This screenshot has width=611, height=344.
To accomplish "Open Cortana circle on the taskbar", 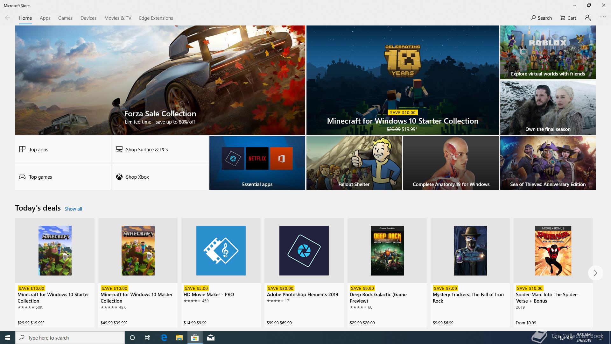I will tap(132, 338).
